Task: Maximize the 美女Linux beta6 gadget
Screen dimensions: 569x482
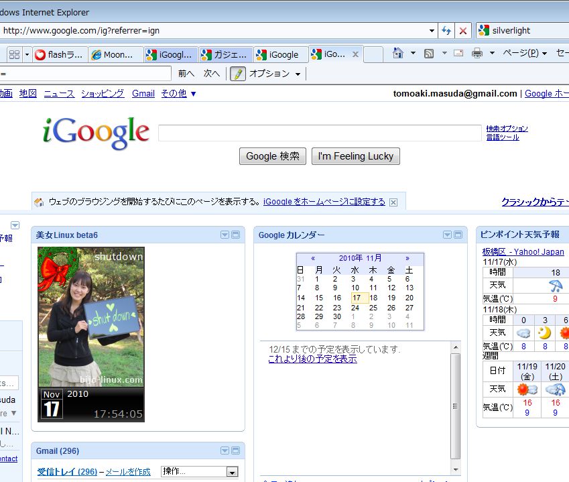Action: [x=235, y=235]
